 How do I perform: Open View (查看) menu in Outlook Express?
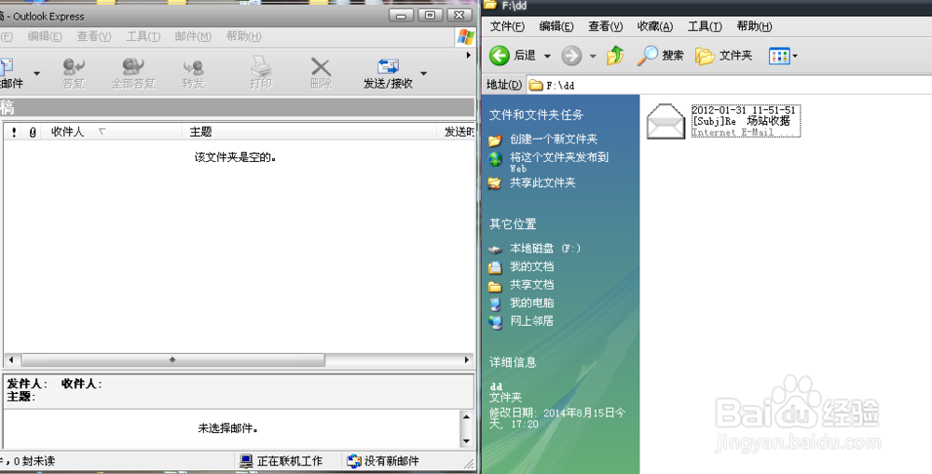(94, 36)
